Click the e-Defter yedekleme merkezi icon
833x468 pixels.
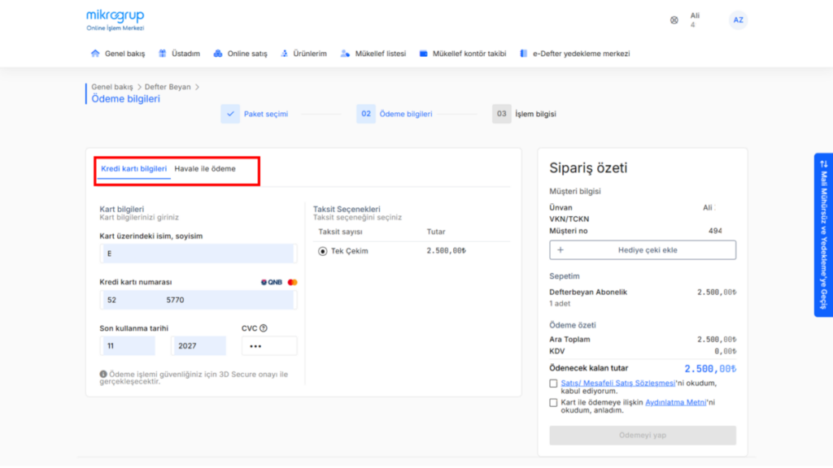point(523,54)
